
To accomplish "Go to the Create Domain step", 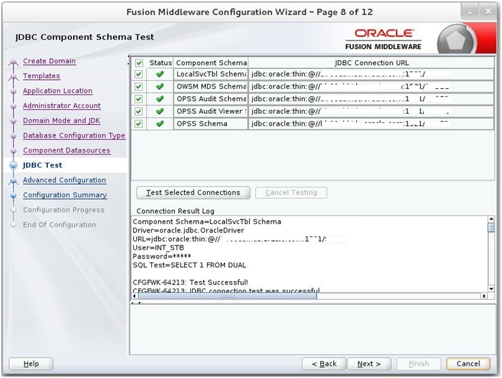I will click(x=49, y=61).
